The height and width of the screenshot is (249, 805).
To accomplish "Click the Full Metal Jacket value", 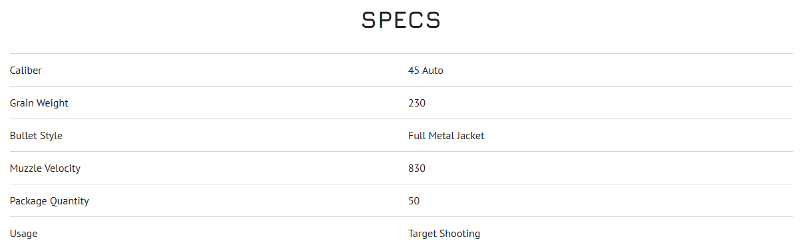I will tap(446, 136).
